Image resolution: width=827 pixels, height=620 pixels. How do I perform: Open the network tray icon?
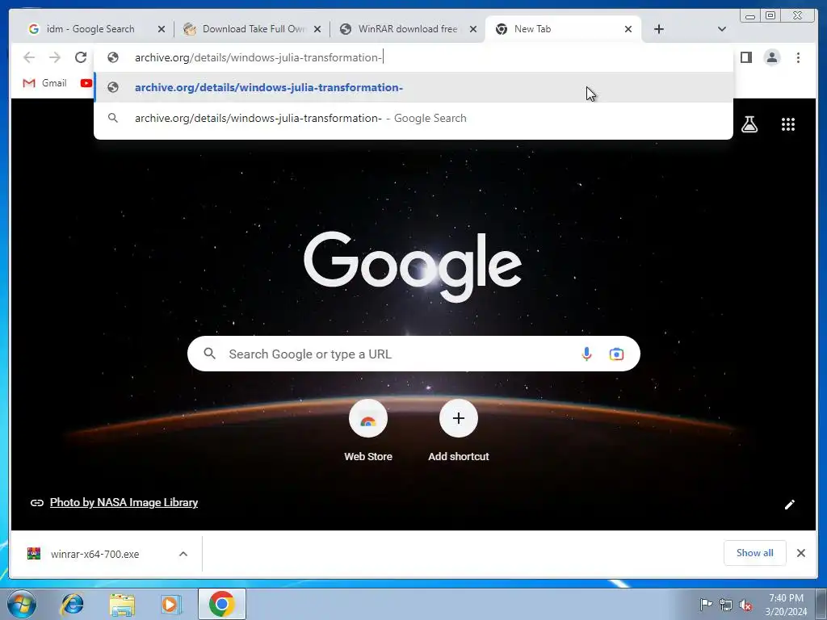pyautogui.click(x=726, y=605)
